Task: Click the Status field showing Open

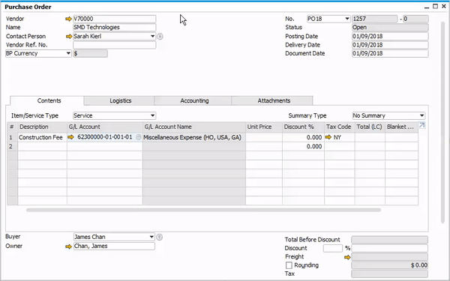Action: point(390,27)
